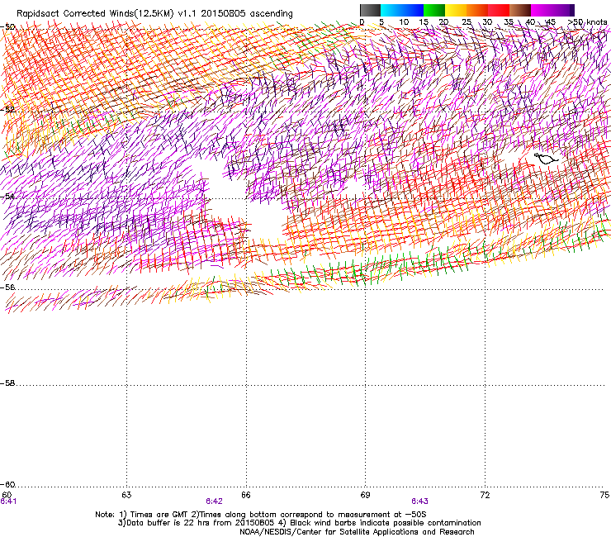Click the blue 10-15 knots legend swatch

coord(413,10)
